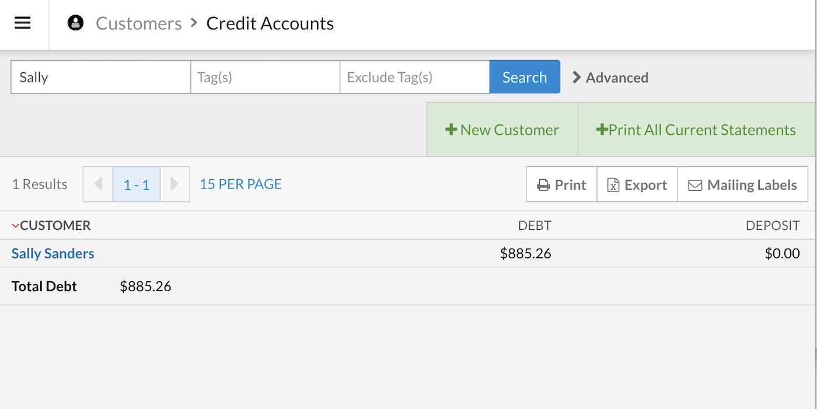Focus the search field containing Sally
Screen dimensions: 817x409
(x=100, y=77)
